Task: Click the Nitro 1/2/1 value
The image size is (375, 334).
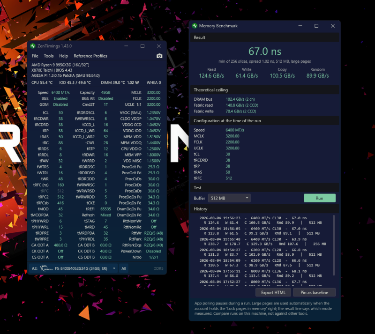Action: [x=154, y=257]
